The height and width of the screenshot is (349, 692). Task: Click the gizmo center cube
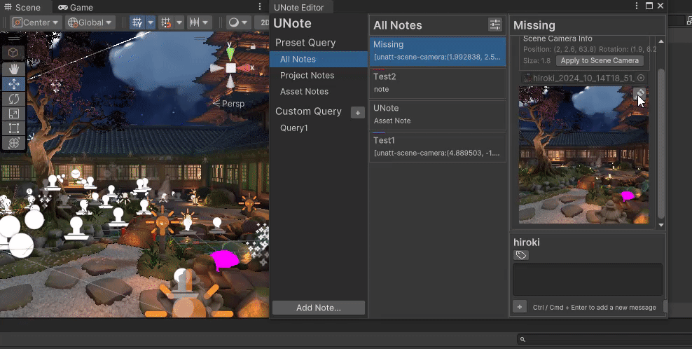231,68
